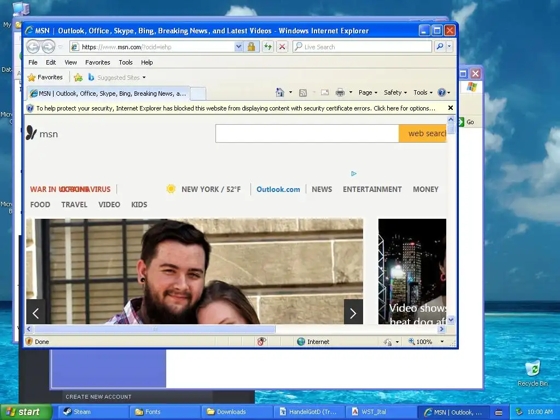Click the web search button
The width and height of the screenshot is (560, 420).
[x=423, y=133]
